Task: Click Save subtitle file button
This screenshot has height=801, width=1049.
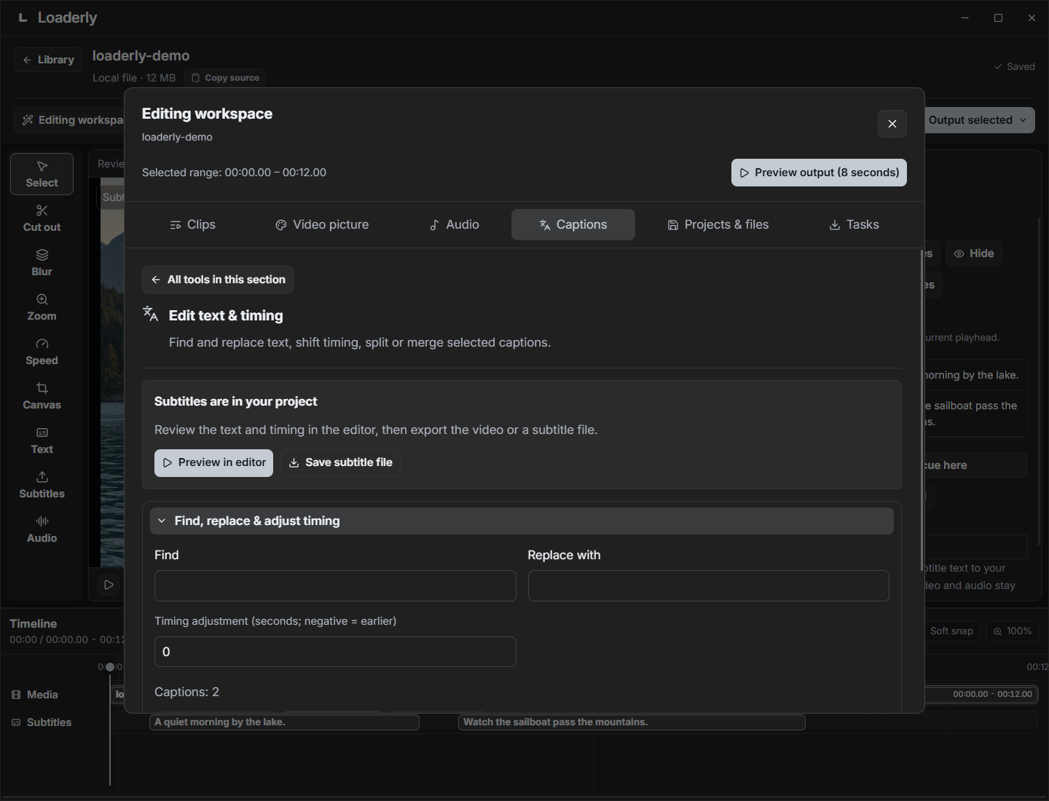Action: tap(340, 462)
